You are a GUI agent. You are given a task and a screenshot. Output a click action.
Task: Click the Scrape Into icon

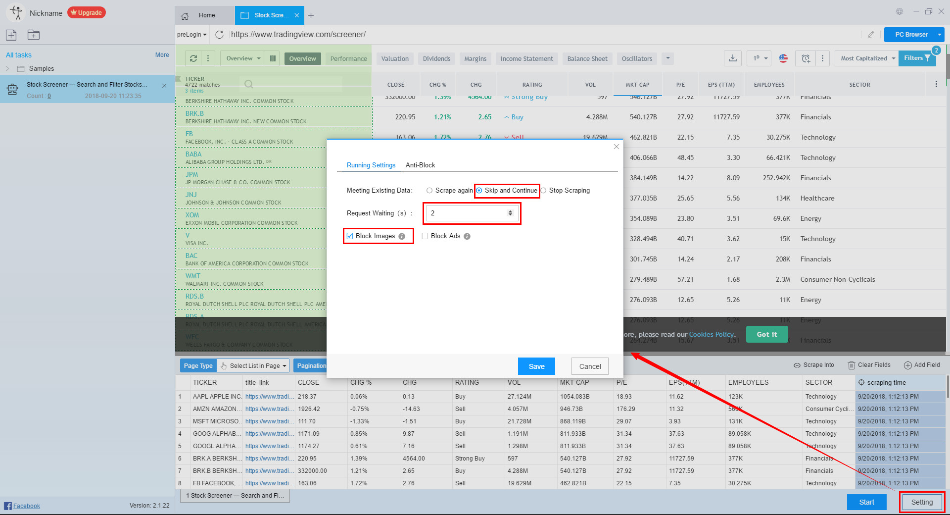(797, 365)
